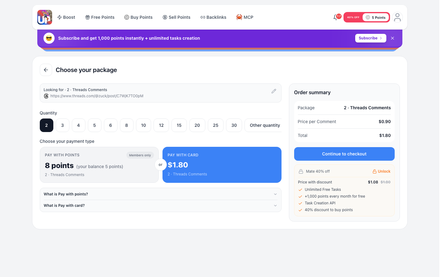Viewport: 444px width, 277px height.
Task: Click the Members only badge
Action: click(140, 155)
